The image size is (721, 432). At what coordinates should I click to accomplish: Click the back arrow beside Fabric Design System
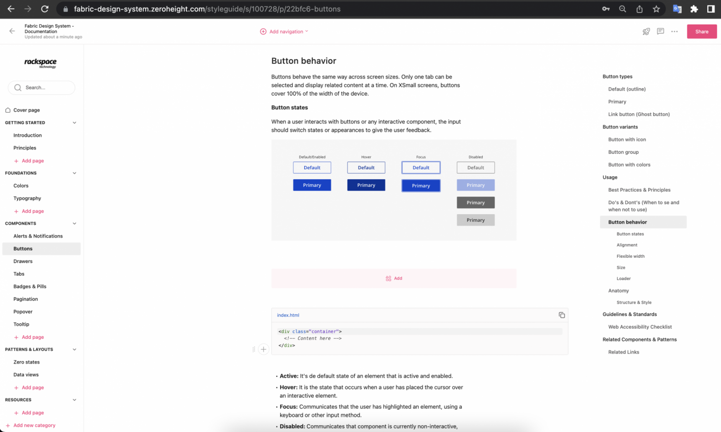pyautogui.click(x=12, y=31)
